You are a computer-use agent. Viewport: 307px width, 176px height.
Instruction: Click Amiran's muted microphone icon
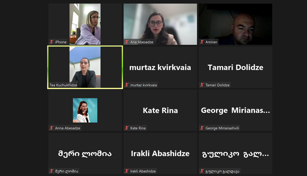pos(202,42)
